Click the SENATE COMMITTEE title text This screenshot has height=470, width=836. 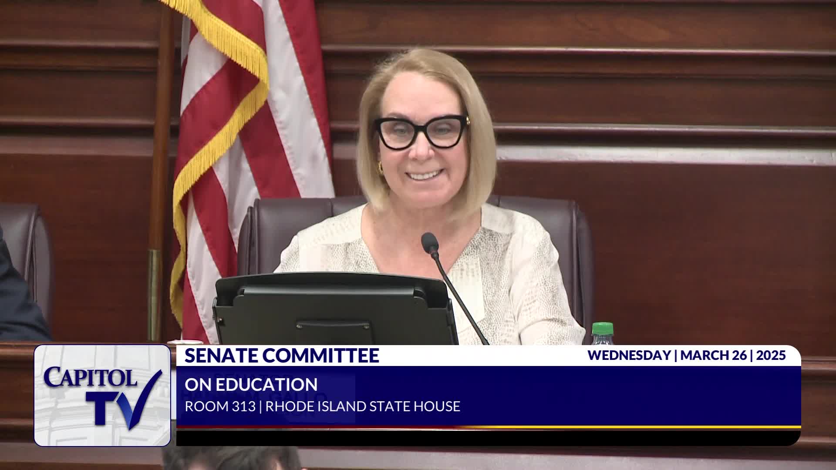[x=282, y=356]
